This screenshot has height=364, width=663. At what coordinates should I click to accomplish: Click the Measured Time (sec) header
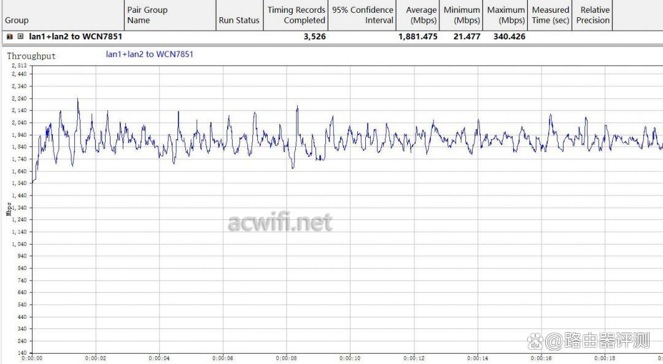coord(550,15)
